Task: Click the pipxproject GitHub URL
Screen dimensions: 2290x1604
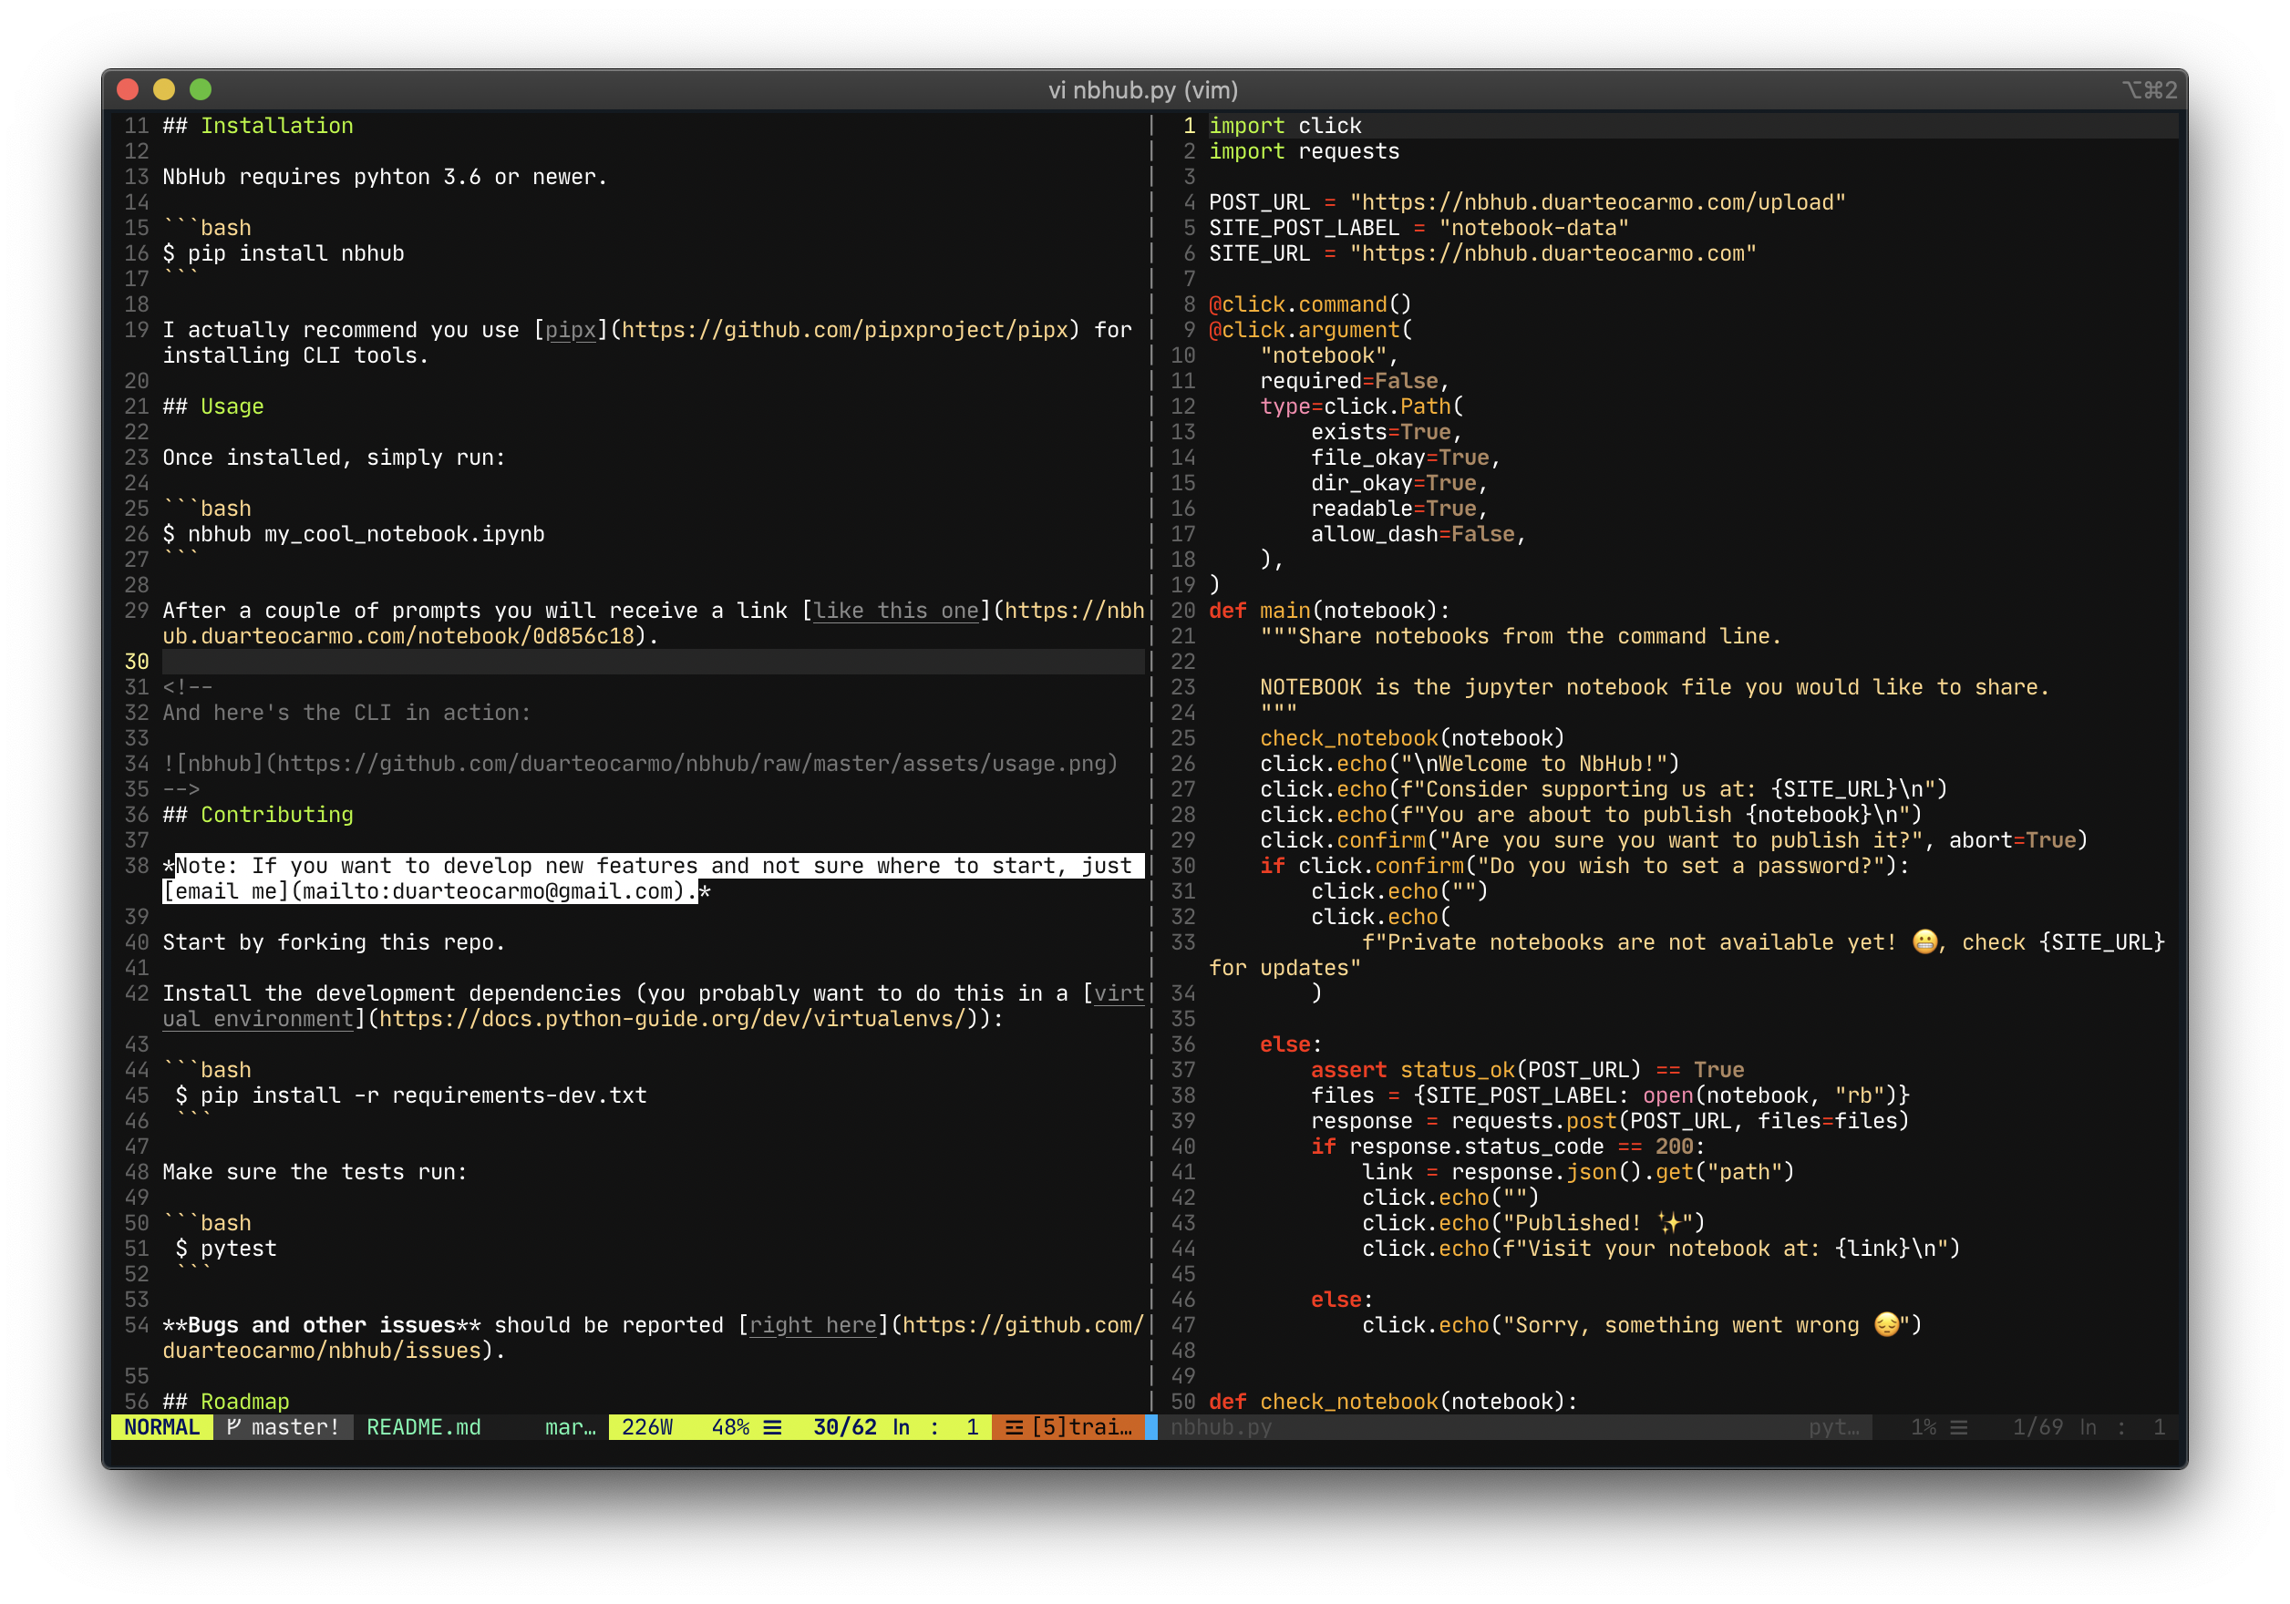Action: coord(845,329)
